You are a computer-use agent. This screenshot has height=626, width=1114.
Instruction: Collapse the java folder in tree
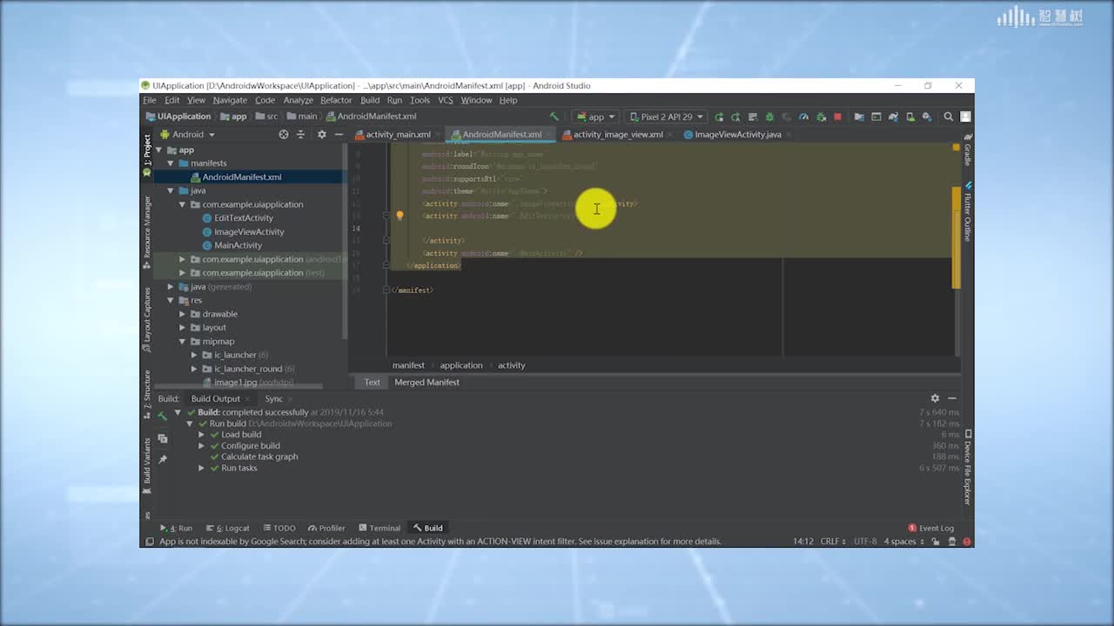171,190
